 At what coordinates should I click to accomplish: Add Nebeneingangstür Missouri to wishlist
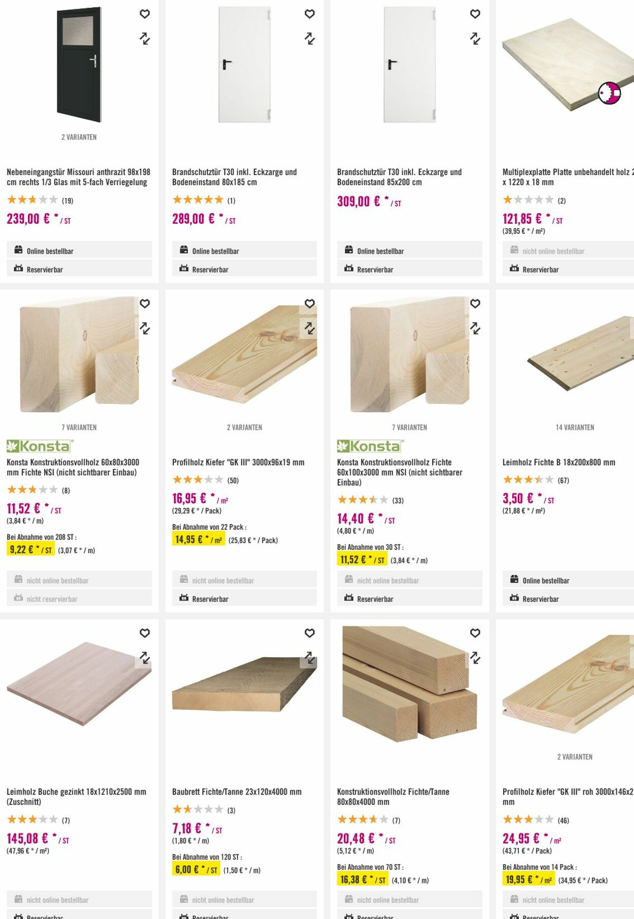pos(145,14)
